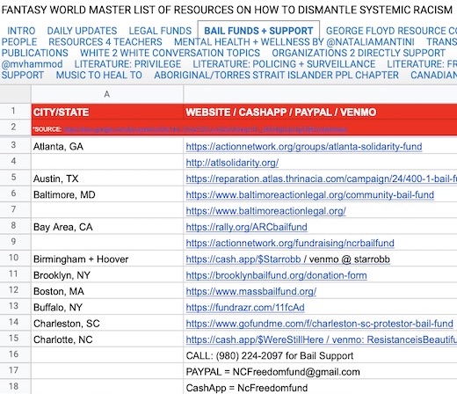Open ABORIGINAL/TORRES STRAIT ISLANDER PPL CHAPTER tab
Screen dimensions: 457x394
276,75
